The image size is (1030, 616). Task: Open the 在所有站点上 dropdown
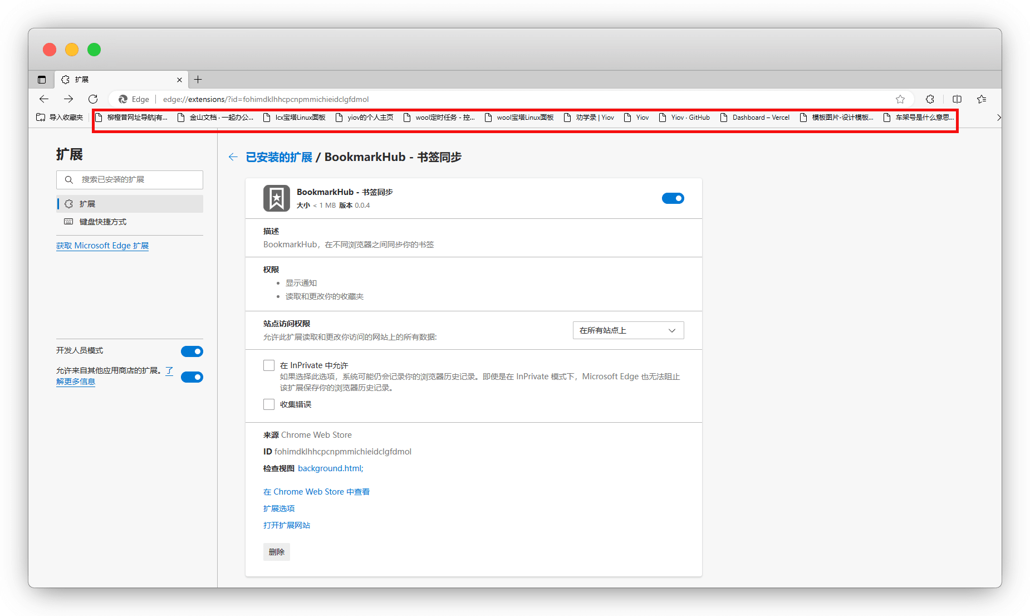click(x=628, y=330)
